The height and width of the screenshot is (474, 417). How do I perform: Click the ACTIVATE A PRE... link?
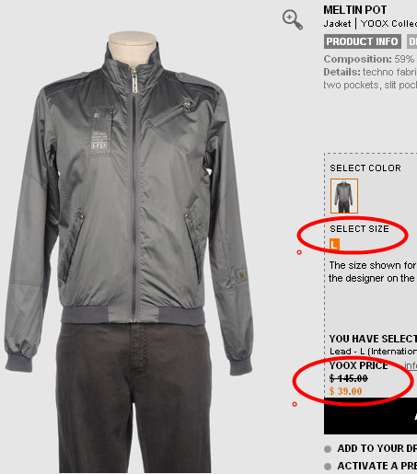[377, 466]
